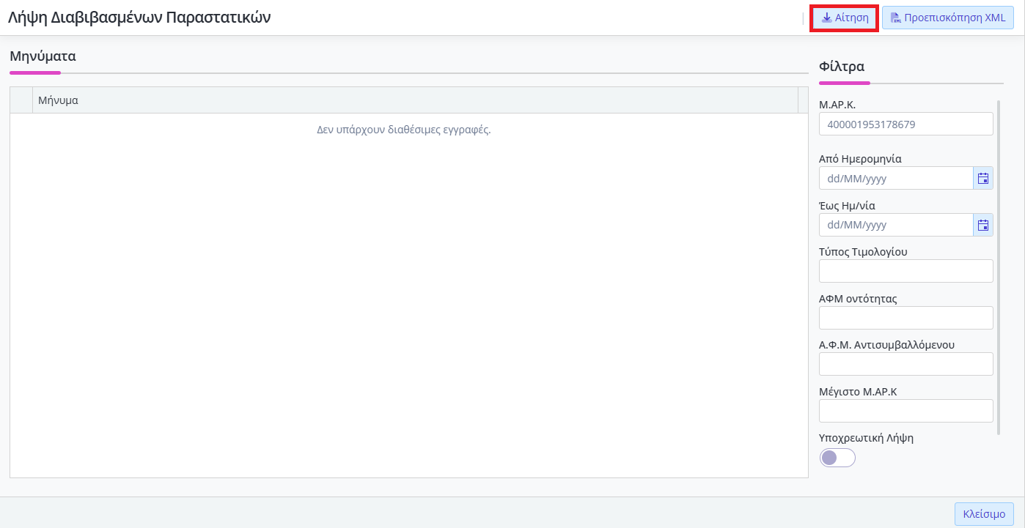1025x528 pixels.
Task: Click the narrow selector column header left of Μήνυμα
Action: tap(21, 100)
